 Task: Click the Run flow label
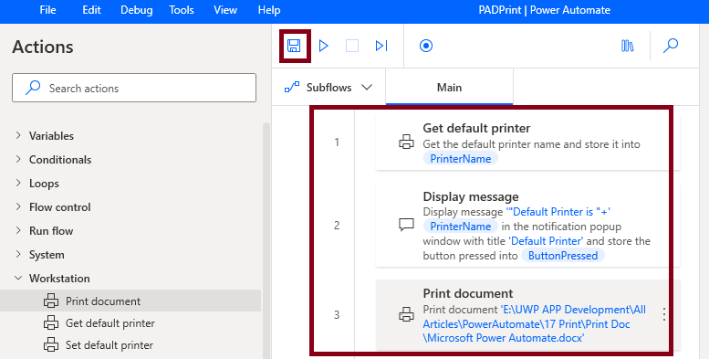pos(51,230)
